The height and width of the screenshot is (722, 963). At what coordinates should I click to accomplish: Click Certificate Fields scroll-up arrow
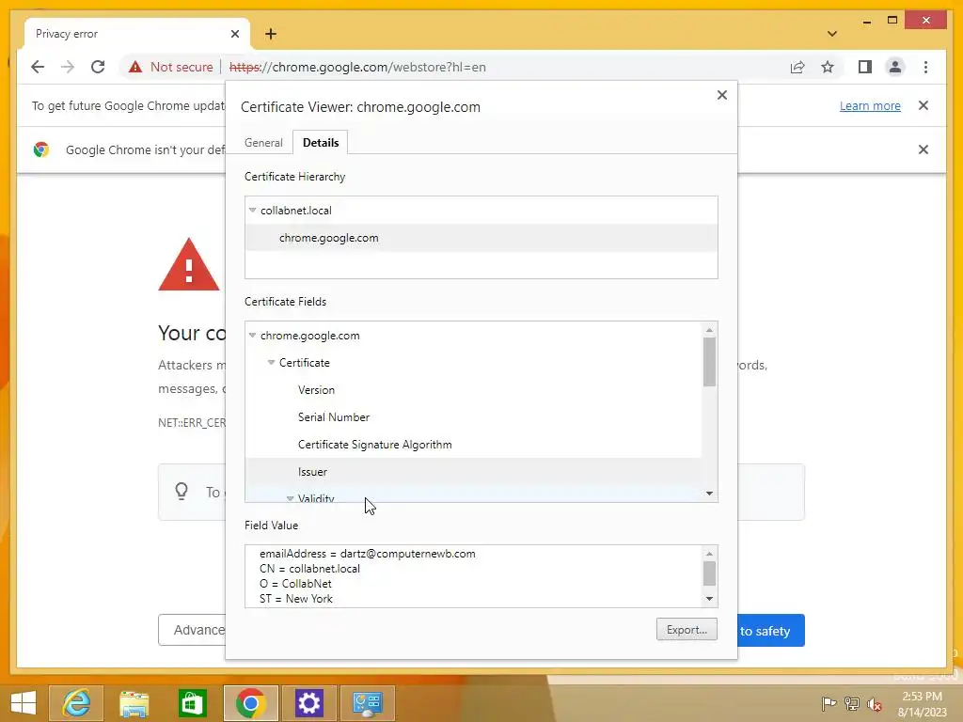tap(709, 330)
